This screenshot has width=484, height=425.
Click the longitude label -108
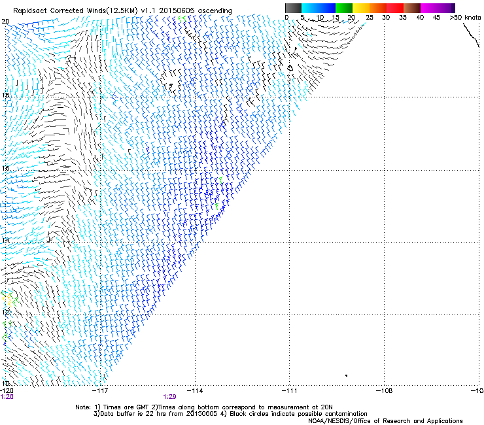tap(385, 391)
